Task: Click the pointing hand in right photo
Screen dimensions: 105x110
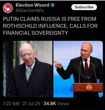Action: click(58, 64)
